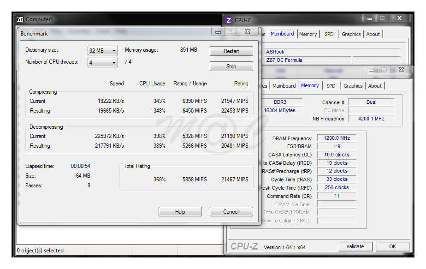
Task: Click the DRAM Frequency value field
Action: tap(336, 138)
